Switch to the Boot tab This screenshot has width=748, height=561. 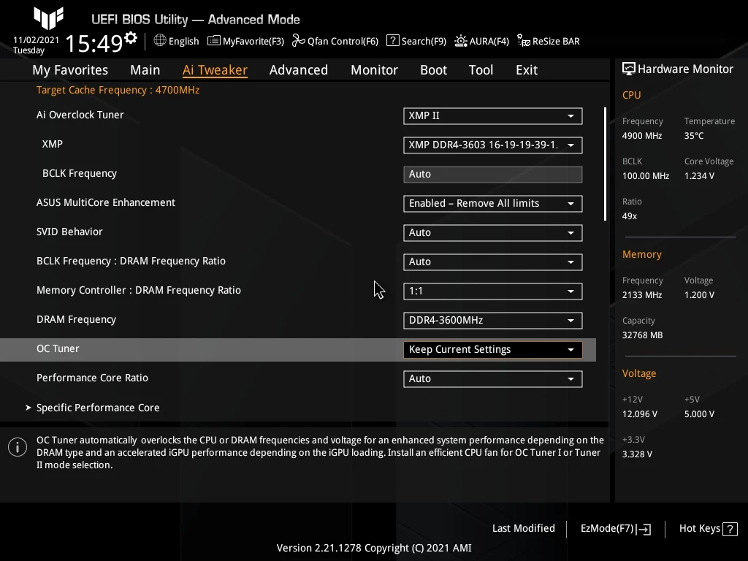(434, 70)
